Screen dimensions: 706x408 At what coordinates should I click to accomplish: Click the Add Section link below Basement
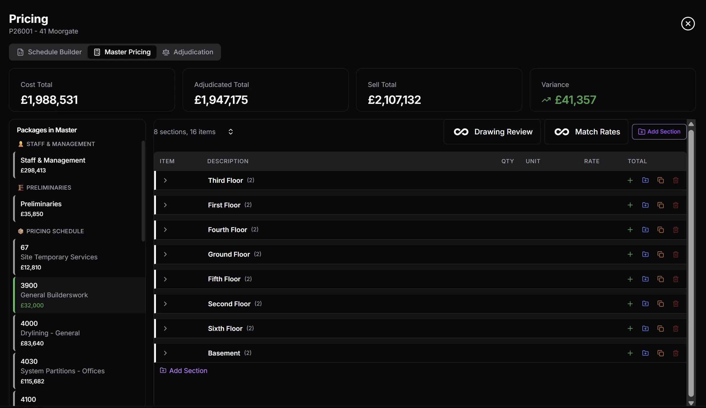(x=184, y=371)
